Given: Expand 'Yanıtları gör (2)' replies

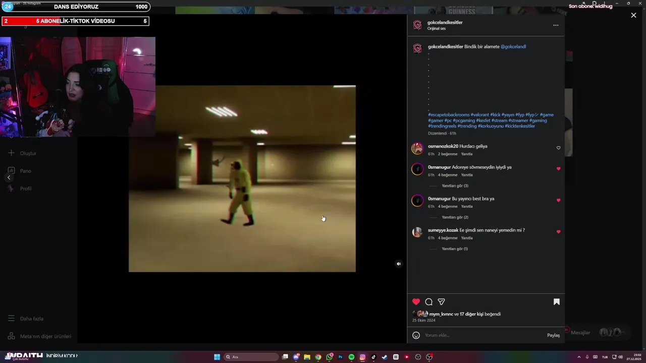Looking at the screenshot, I should (x=455, y=217).
